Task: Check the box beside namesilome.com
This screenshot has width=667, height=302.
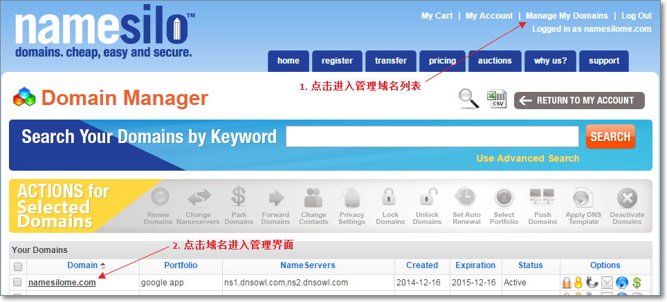Action: tap(17, 282)
